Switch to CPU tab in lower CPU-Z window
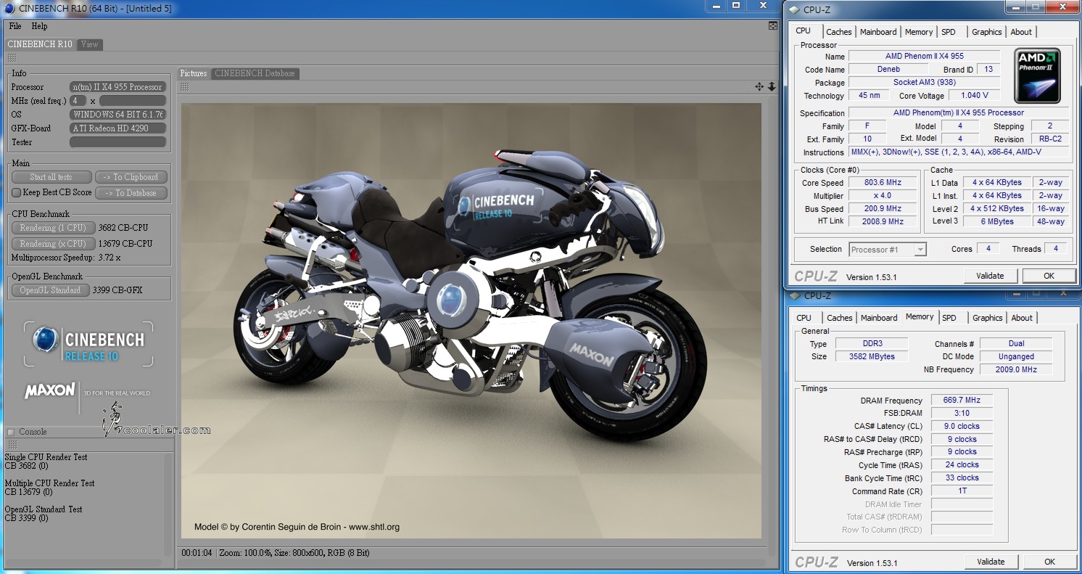The height and width of the screenshot is (574, 1082). coord(804,318)
